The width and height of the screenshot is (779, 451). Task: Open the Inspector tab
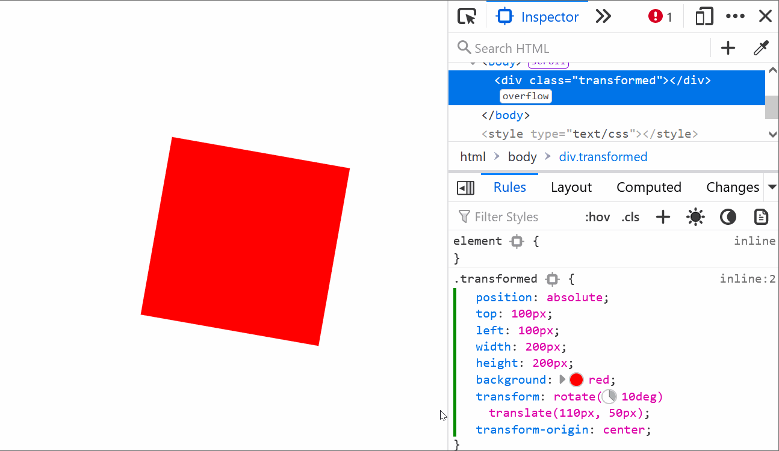(x=537, y=17)
